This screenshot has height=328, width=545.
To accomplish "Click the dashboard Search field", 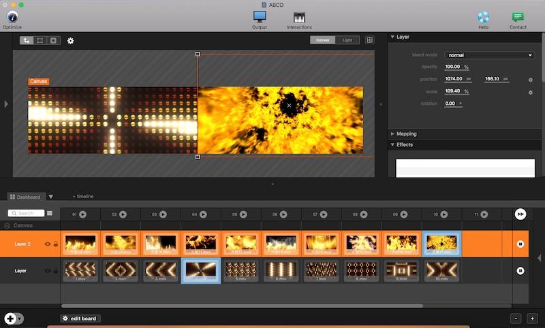I will point(26,213).
